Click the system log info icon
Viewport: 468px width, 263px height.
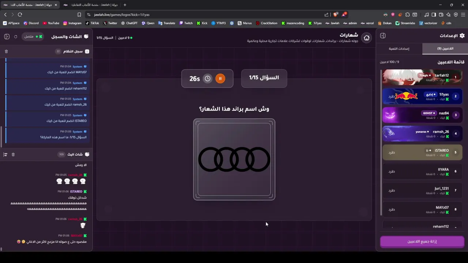pyautogui.click(x=87, y=52)
